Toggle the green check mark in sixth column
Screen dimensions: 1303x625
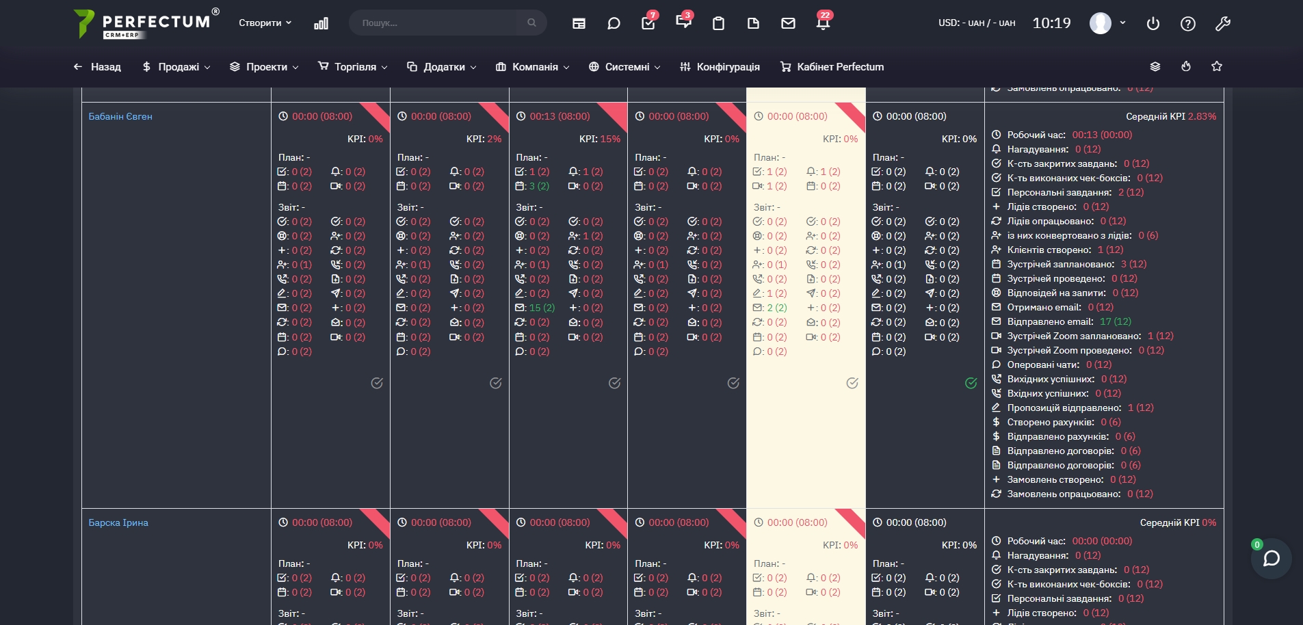[971, 383]
